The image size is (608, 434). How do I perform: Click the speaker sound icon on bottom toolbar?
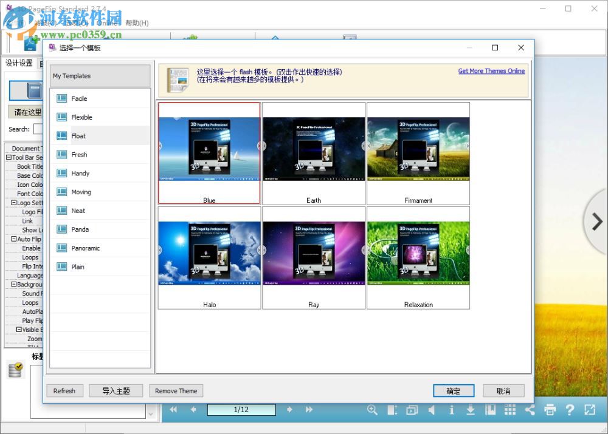(x=432, y=410)
